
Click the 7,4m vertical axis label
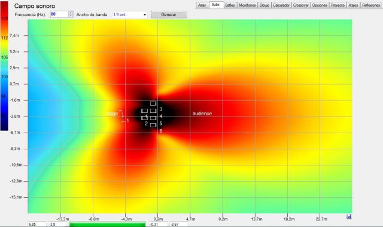14,36
